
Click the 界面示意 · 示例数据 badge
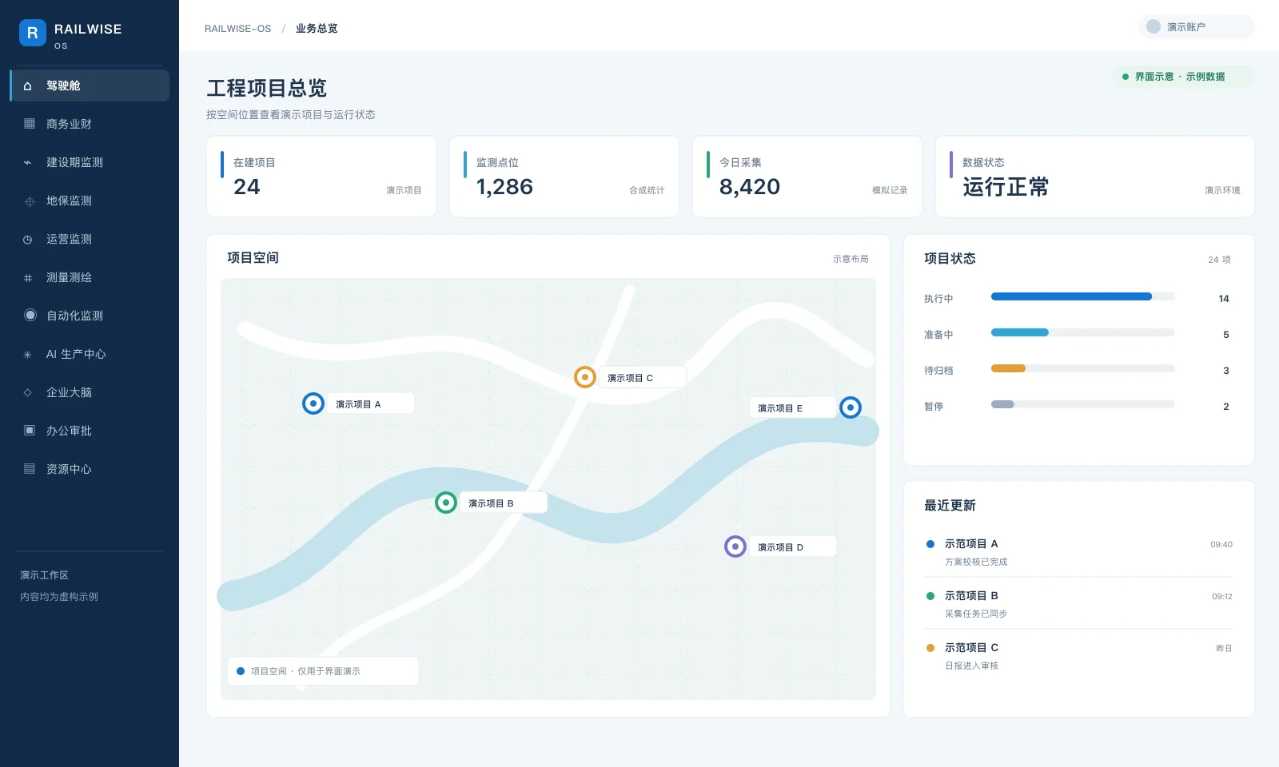click(1182, 77)
